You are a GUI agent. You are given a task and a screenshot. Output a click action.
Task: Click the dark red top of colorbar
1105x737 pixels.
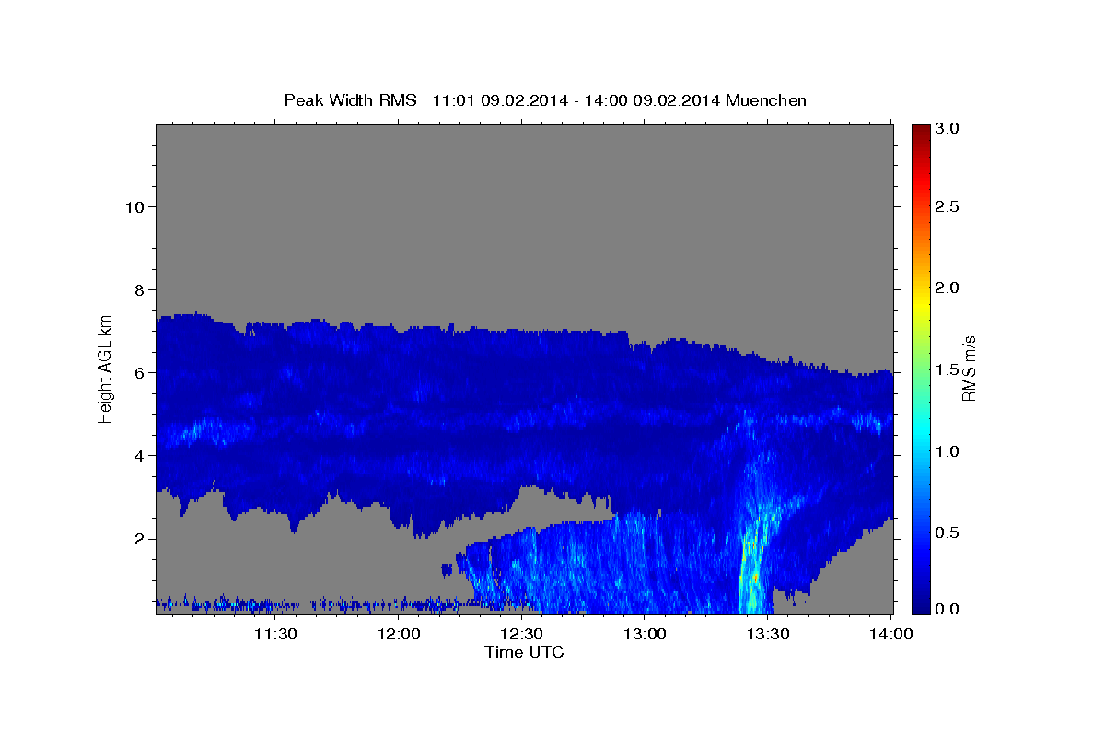coord(920,134)
